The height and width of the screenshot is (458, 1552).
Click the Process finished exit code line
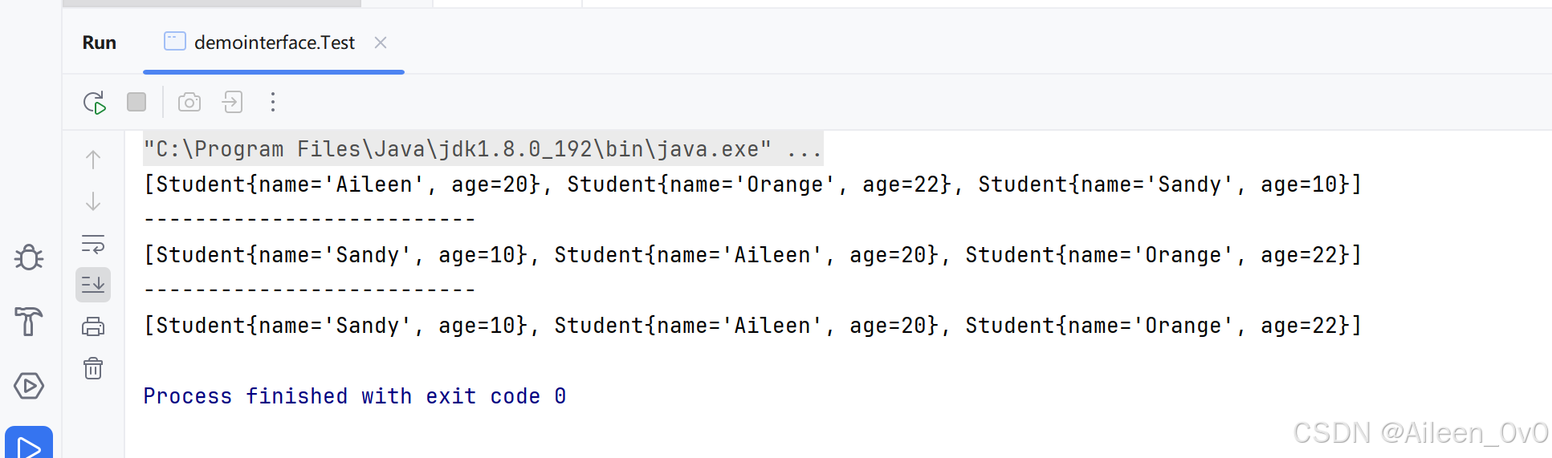point(355,396)
